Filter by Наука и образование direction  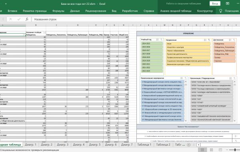click(188, 51)
